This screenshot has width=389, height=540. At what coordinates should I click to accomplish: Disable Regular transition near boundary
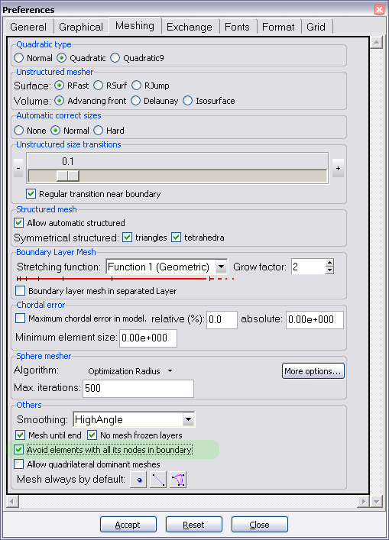pos(31,194)
